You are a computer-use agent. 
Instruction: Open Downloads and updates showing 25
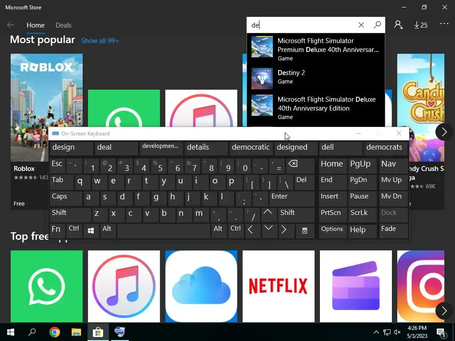tap(421, 25)
